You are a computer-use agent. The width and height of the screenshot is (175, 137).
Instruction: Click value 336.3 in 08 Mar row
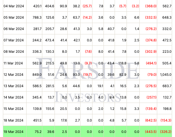37,52
